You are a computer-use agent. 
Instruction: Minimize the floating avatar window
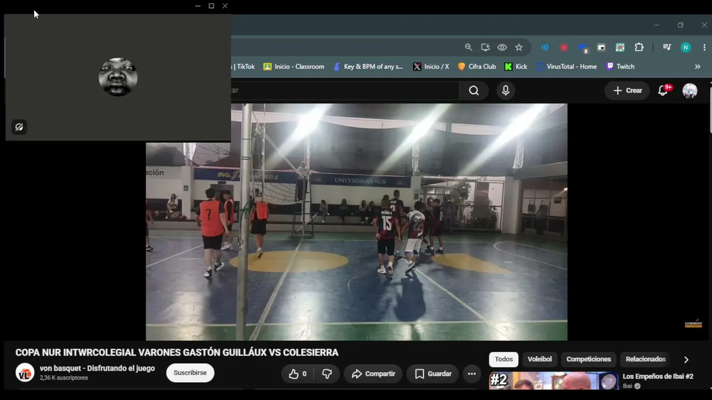pyautogui.click(x=198, y=6)
